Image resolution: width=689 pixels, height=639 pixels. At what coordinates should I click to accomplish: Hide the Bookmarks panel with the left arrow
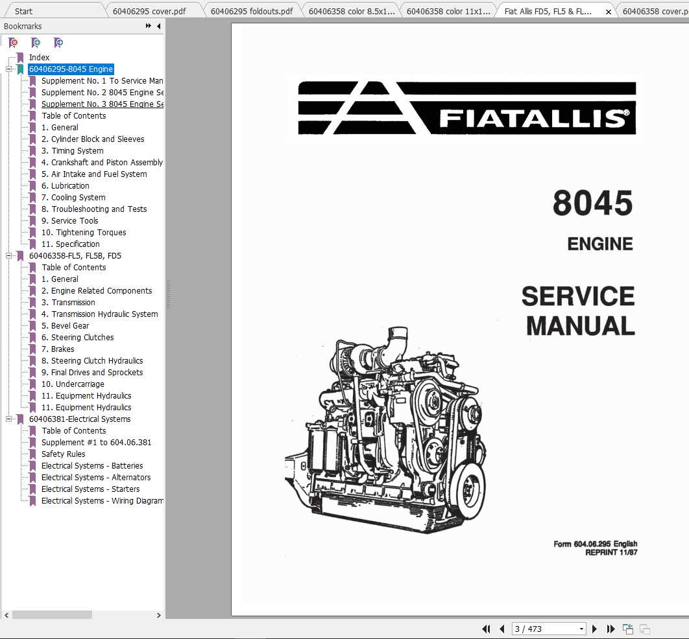(159, 26)
